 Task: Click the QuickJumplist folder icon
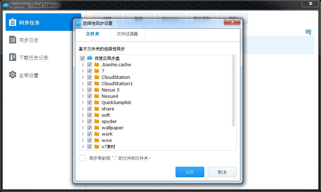pos(97,102)
